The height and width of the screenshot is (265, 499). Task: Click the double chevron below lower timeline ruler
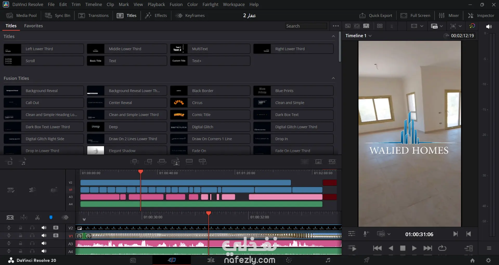pyautogui.click(x=84, y=219)
